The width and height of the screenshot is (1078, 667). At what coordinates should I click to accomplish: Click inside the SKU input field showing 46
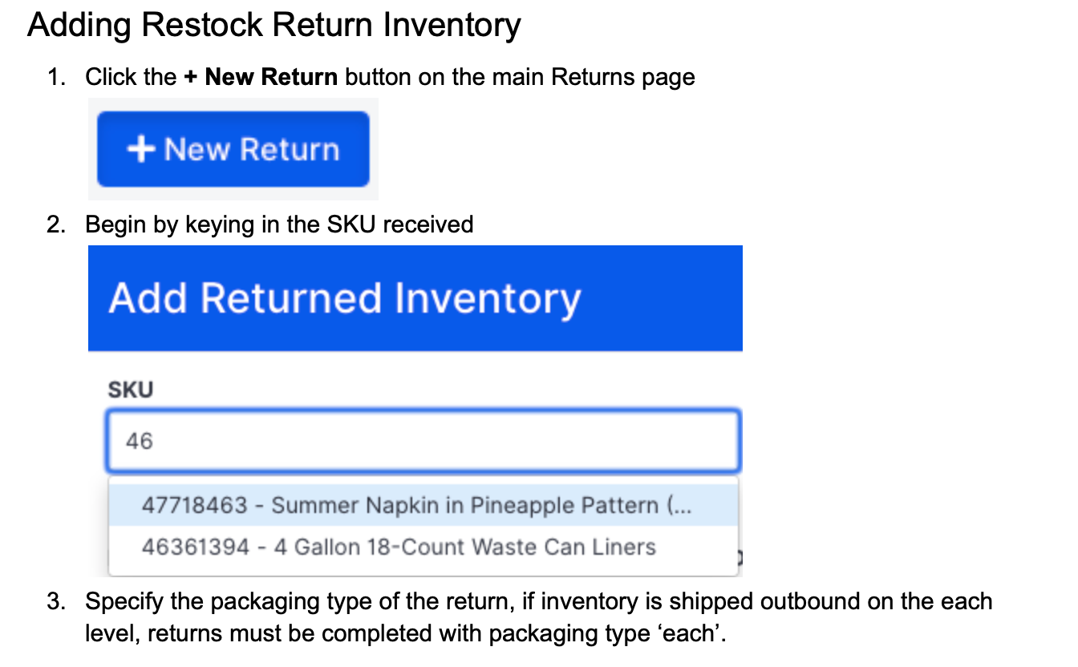point(423,439)
